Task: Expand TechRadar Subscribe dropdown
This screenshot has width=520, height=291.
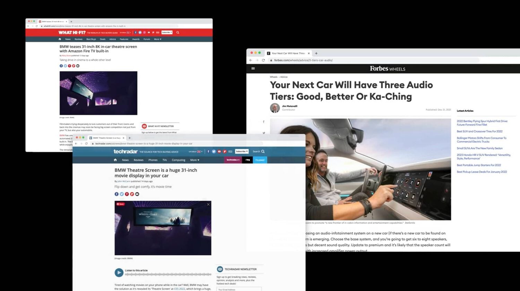Action: [x=242, y=151]
